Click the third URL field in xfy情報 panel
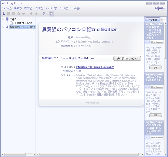 point(157,137)
